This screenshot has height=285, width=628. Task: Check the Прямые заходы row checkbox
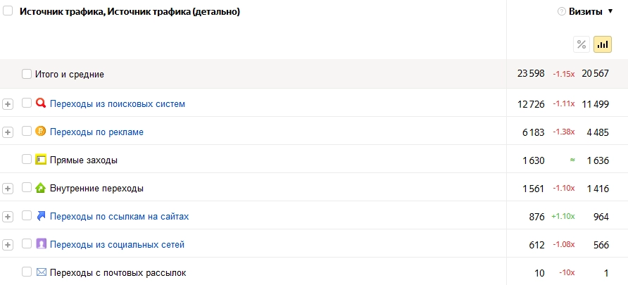point(27,160)
